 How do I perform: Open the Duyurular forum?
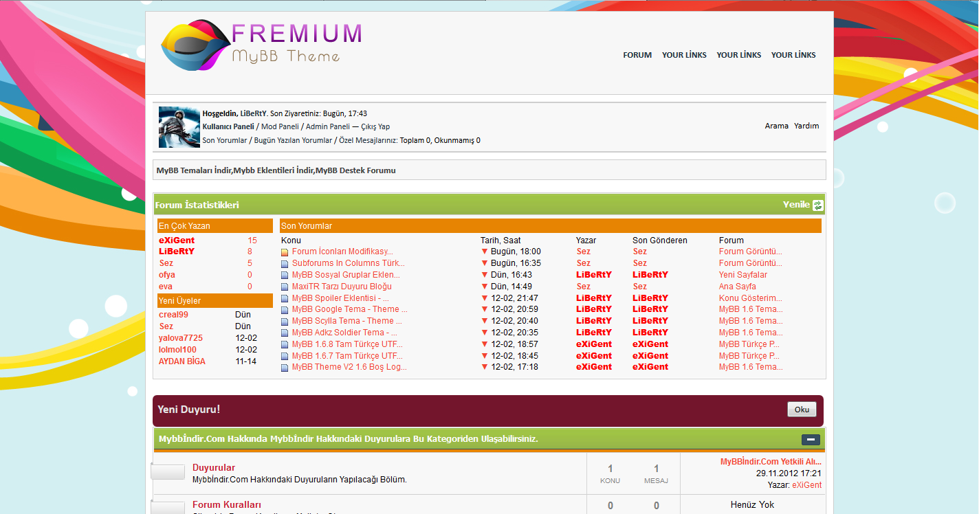(214, 468)
